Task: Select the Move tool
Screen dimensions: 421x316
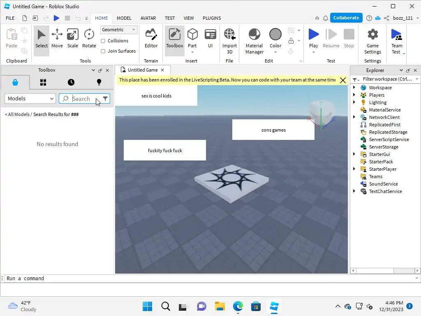Action: click(57, 39)
